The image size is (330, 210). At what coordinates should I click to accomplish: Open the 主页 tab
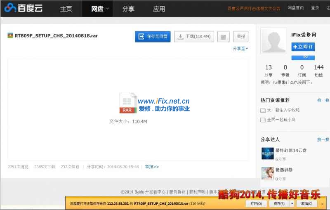pos(66,9)
